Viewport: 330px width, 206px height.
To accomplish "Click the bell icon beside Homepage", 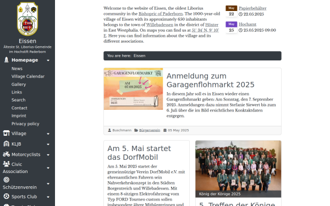I will [x=6, y=60].
